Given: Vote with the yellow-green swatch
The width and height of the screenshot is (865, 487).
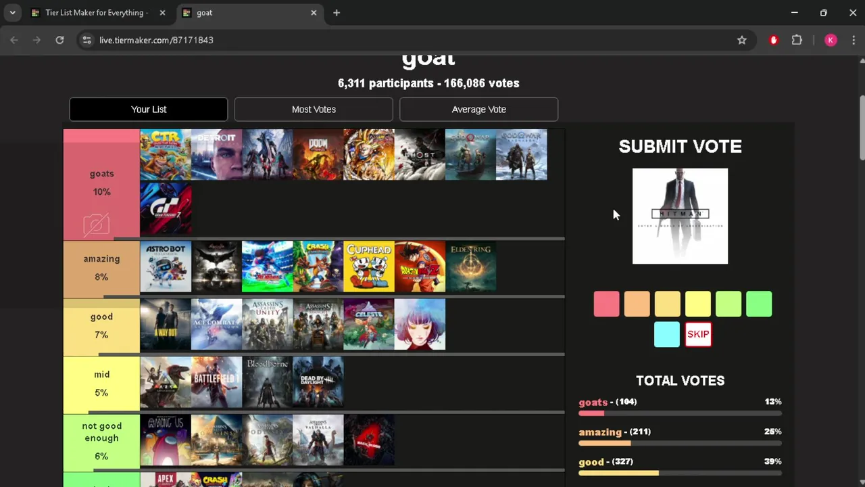Looking at the screenshot, I should [728, 304].
